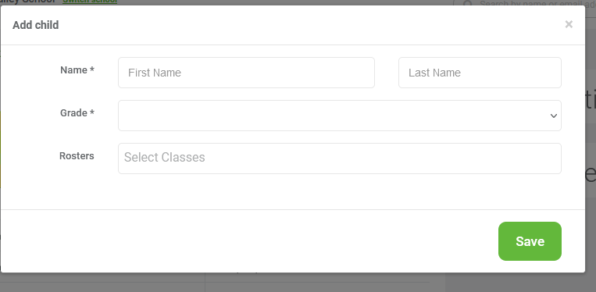Click the Add child dialog title
The height and width of the screenshot is (292, 596).
[x=36, y=25]
